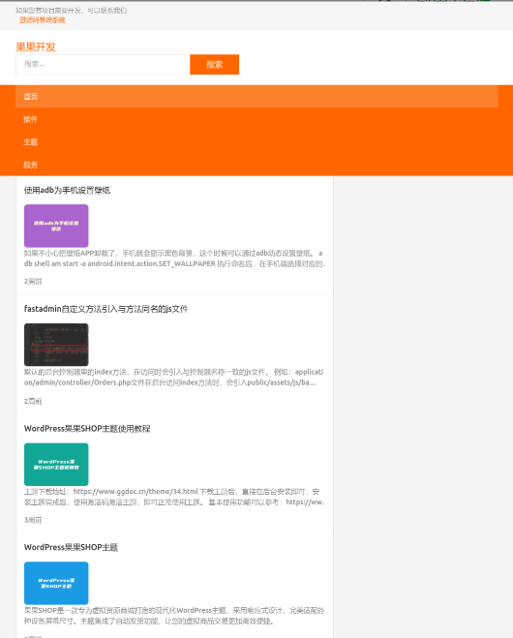The height and width of the screenshot is (638, 513).
Task: Open the 插件 menu item
Action: 31,119
